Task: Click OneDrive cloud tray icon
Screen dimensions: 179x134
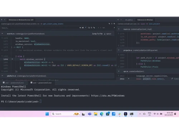Action: coord(144,114)
